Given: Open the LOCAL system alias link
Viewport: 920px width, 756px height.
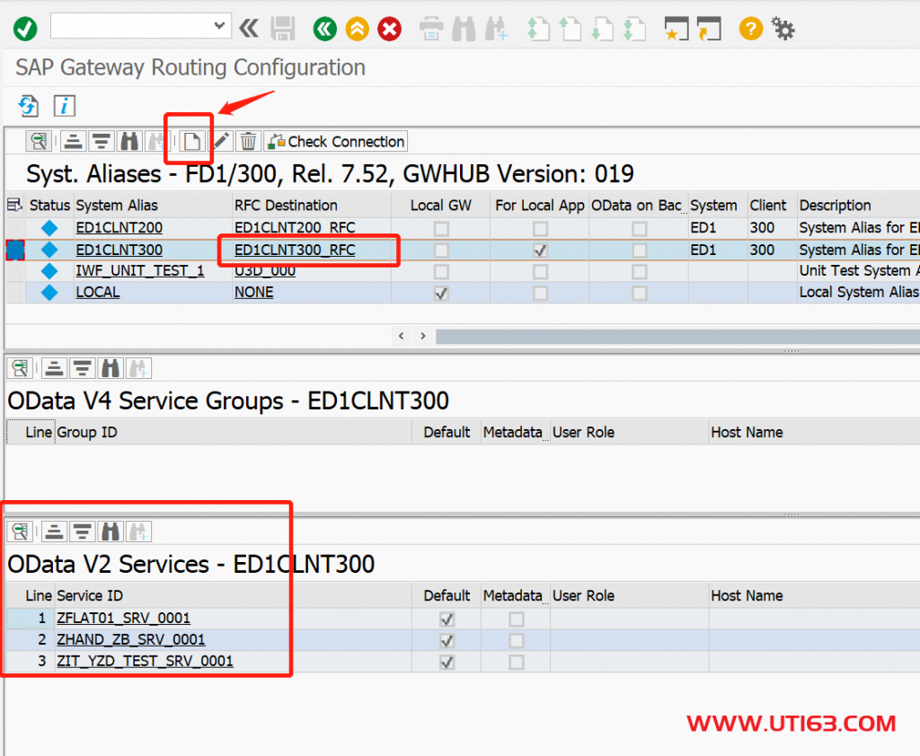Looking at the screenshot, I should pos(97,292).
